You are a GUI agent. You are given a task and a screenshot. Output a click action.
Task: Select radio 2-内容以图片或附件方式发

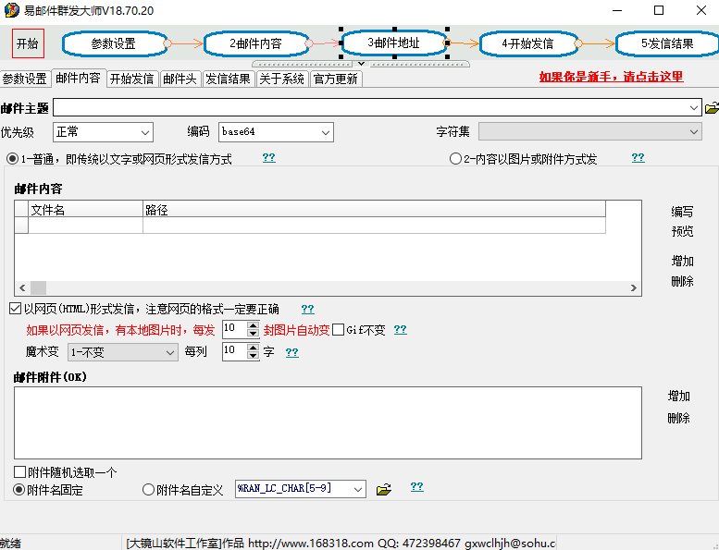(455, 159)
